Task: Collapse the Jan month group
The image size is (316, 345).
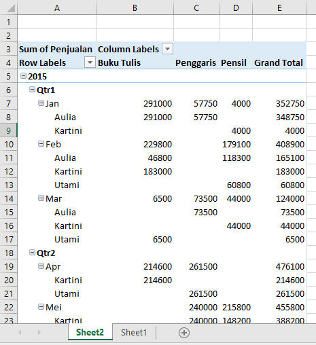Action: (41, 103)
